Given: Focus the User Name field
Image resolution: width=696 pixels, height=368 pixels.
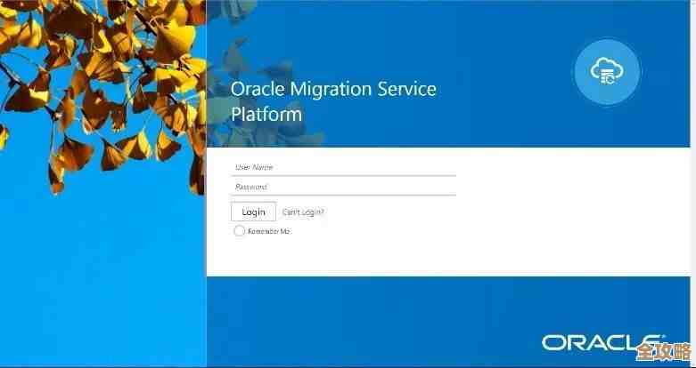Looking at the screenshot, I should pyautogui.click(x=343, y=166).
